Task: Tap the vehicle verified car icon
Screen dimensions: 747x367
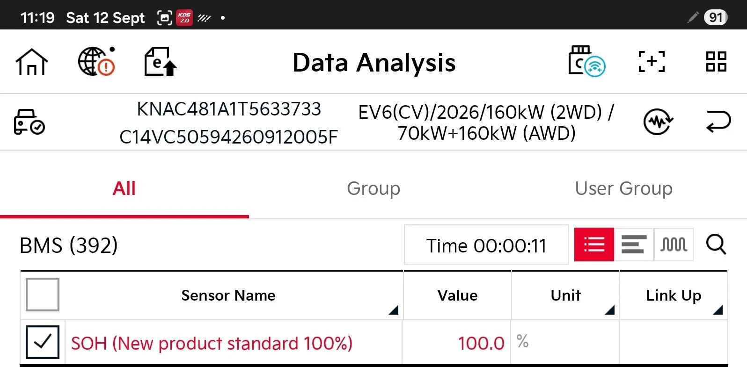Action: [29, 122]
